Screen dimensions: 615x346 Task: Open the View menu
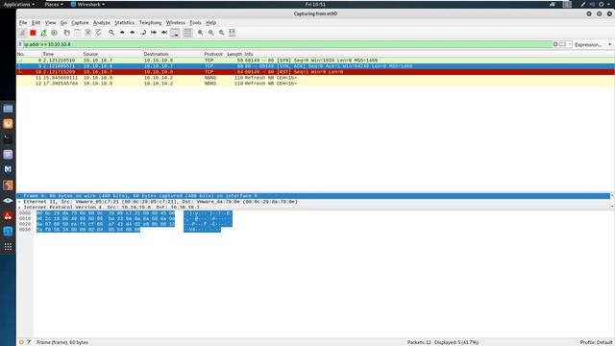50,23
